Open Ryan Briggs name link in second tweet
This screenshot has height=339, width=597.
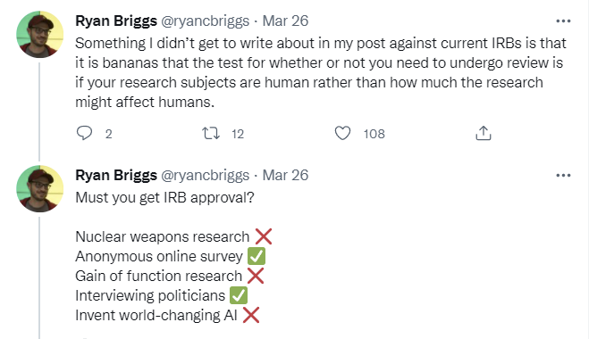(x=116, y=175)
